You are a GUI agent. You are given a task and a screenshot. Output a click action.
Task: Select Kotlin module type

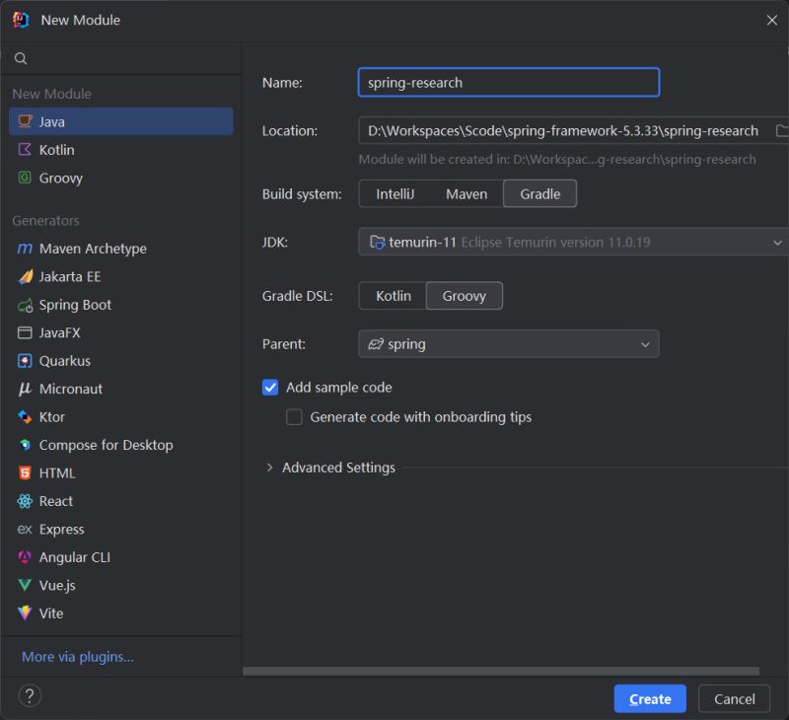coord(121,150)
